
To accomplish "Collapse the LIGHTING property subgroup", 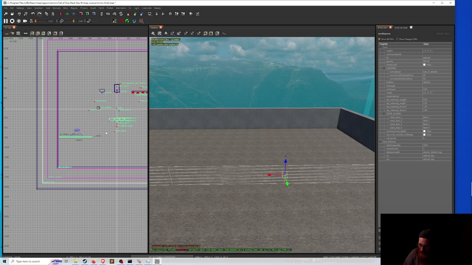I will (383, 68).
